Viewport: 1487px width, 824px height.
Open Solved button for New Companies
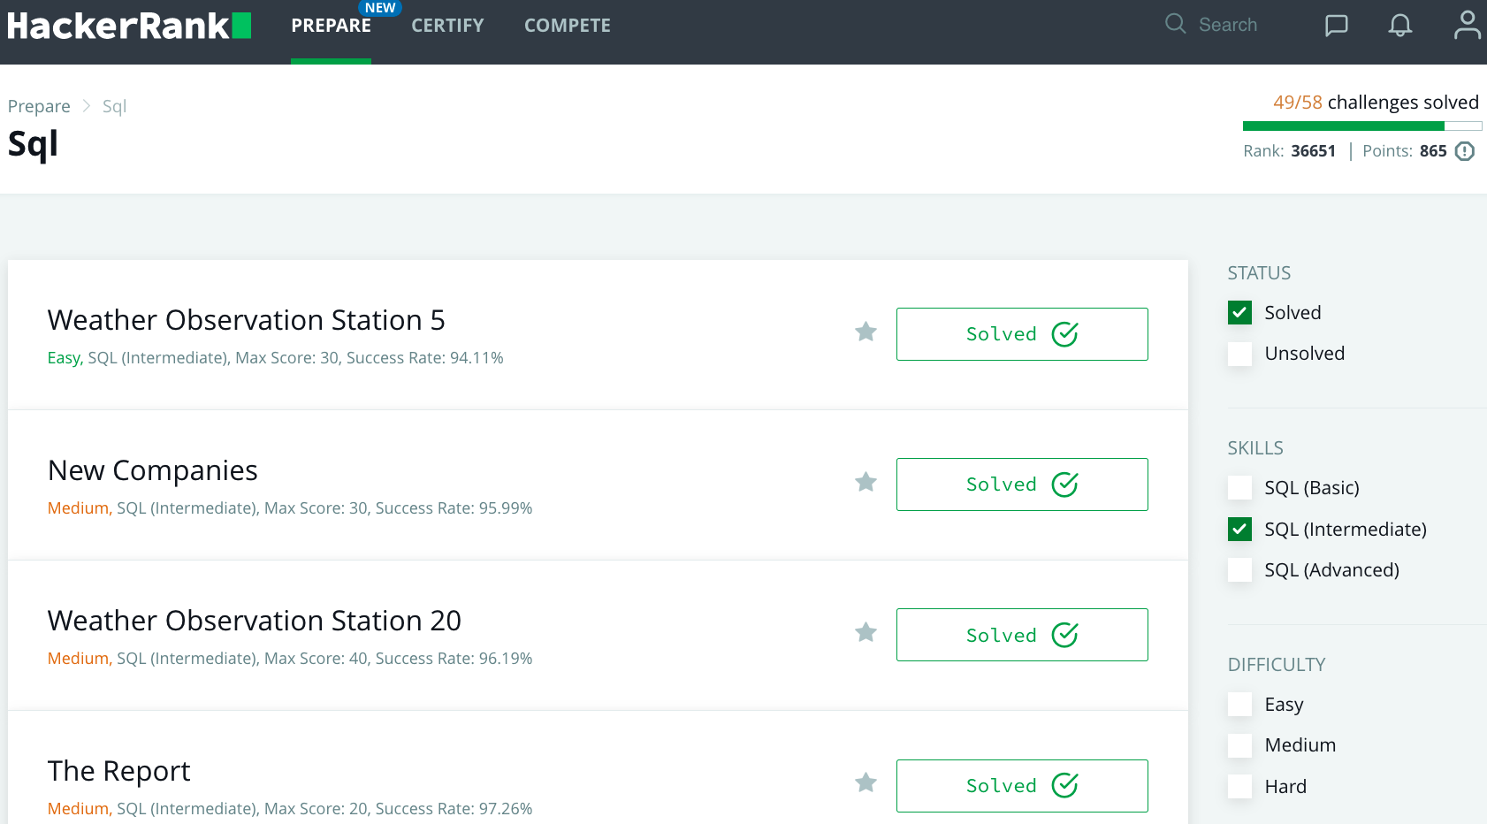[x=1022, y=484]
